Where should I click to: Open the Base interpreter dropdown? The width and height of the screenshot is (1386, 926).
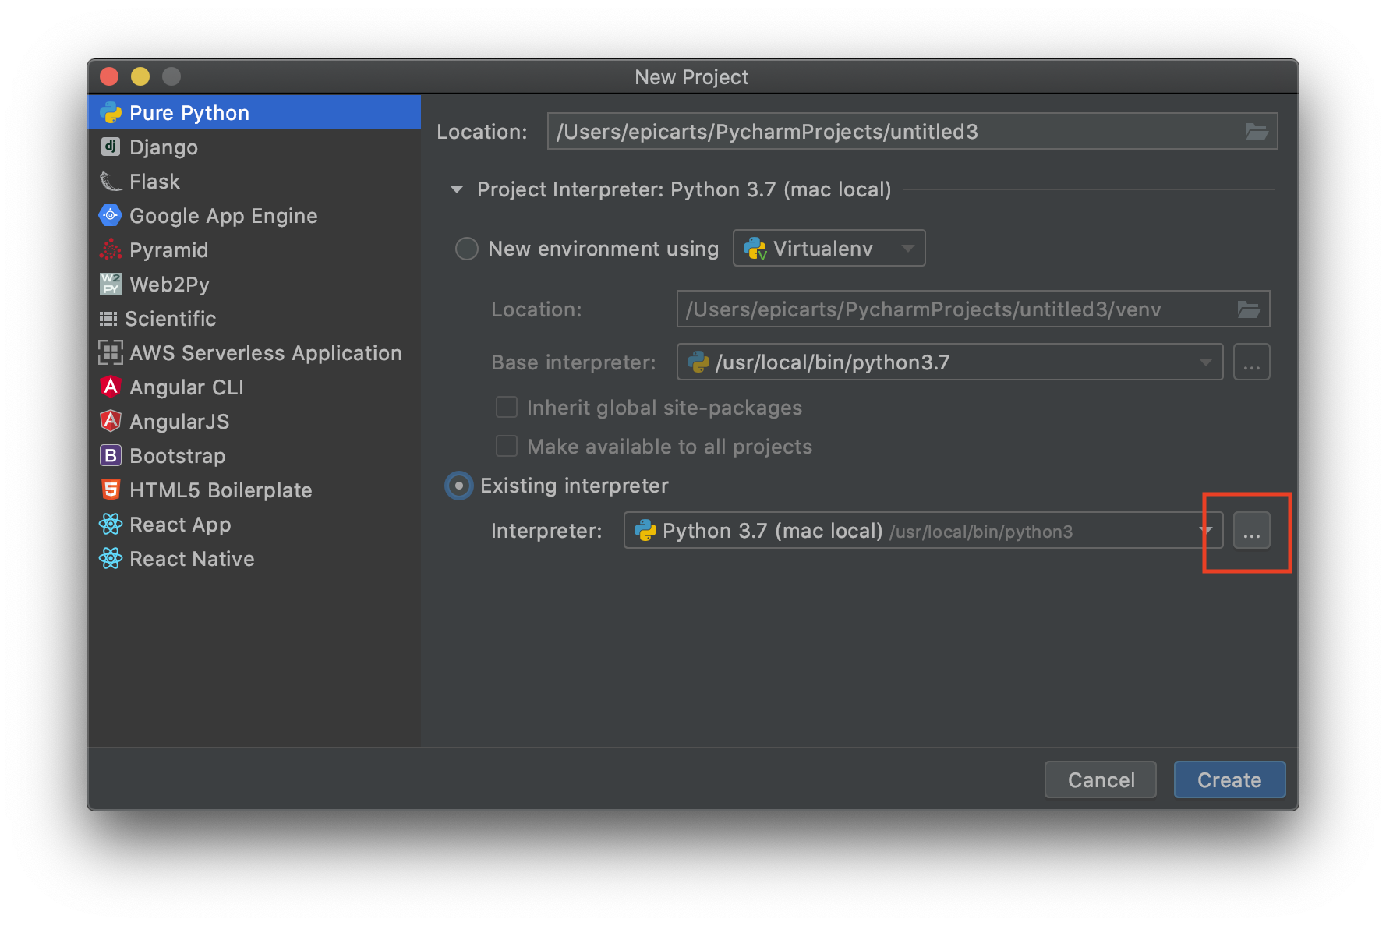pos(949,362)
